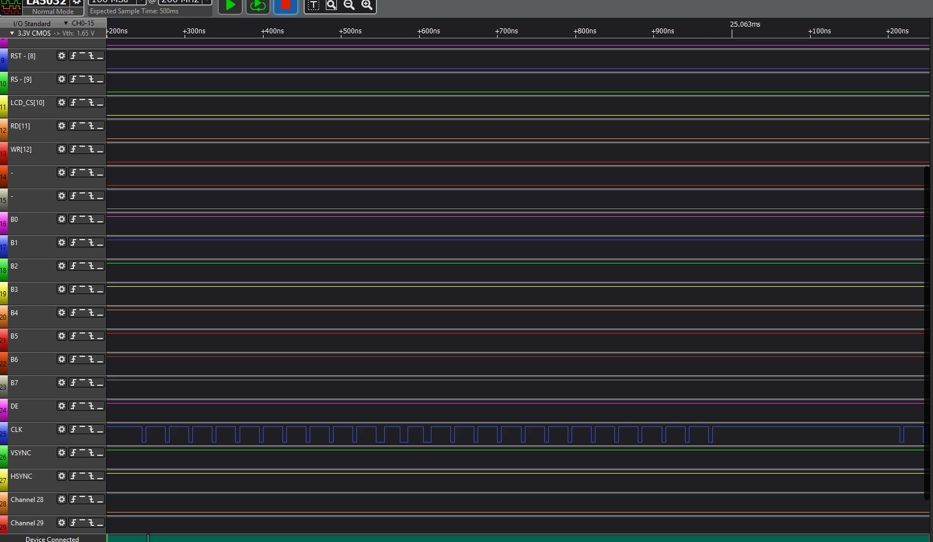Image resolution: width=933 pixels, height=542 pixels.
Task: Click the Normal Mode label
Action: [x=53, y=11]
